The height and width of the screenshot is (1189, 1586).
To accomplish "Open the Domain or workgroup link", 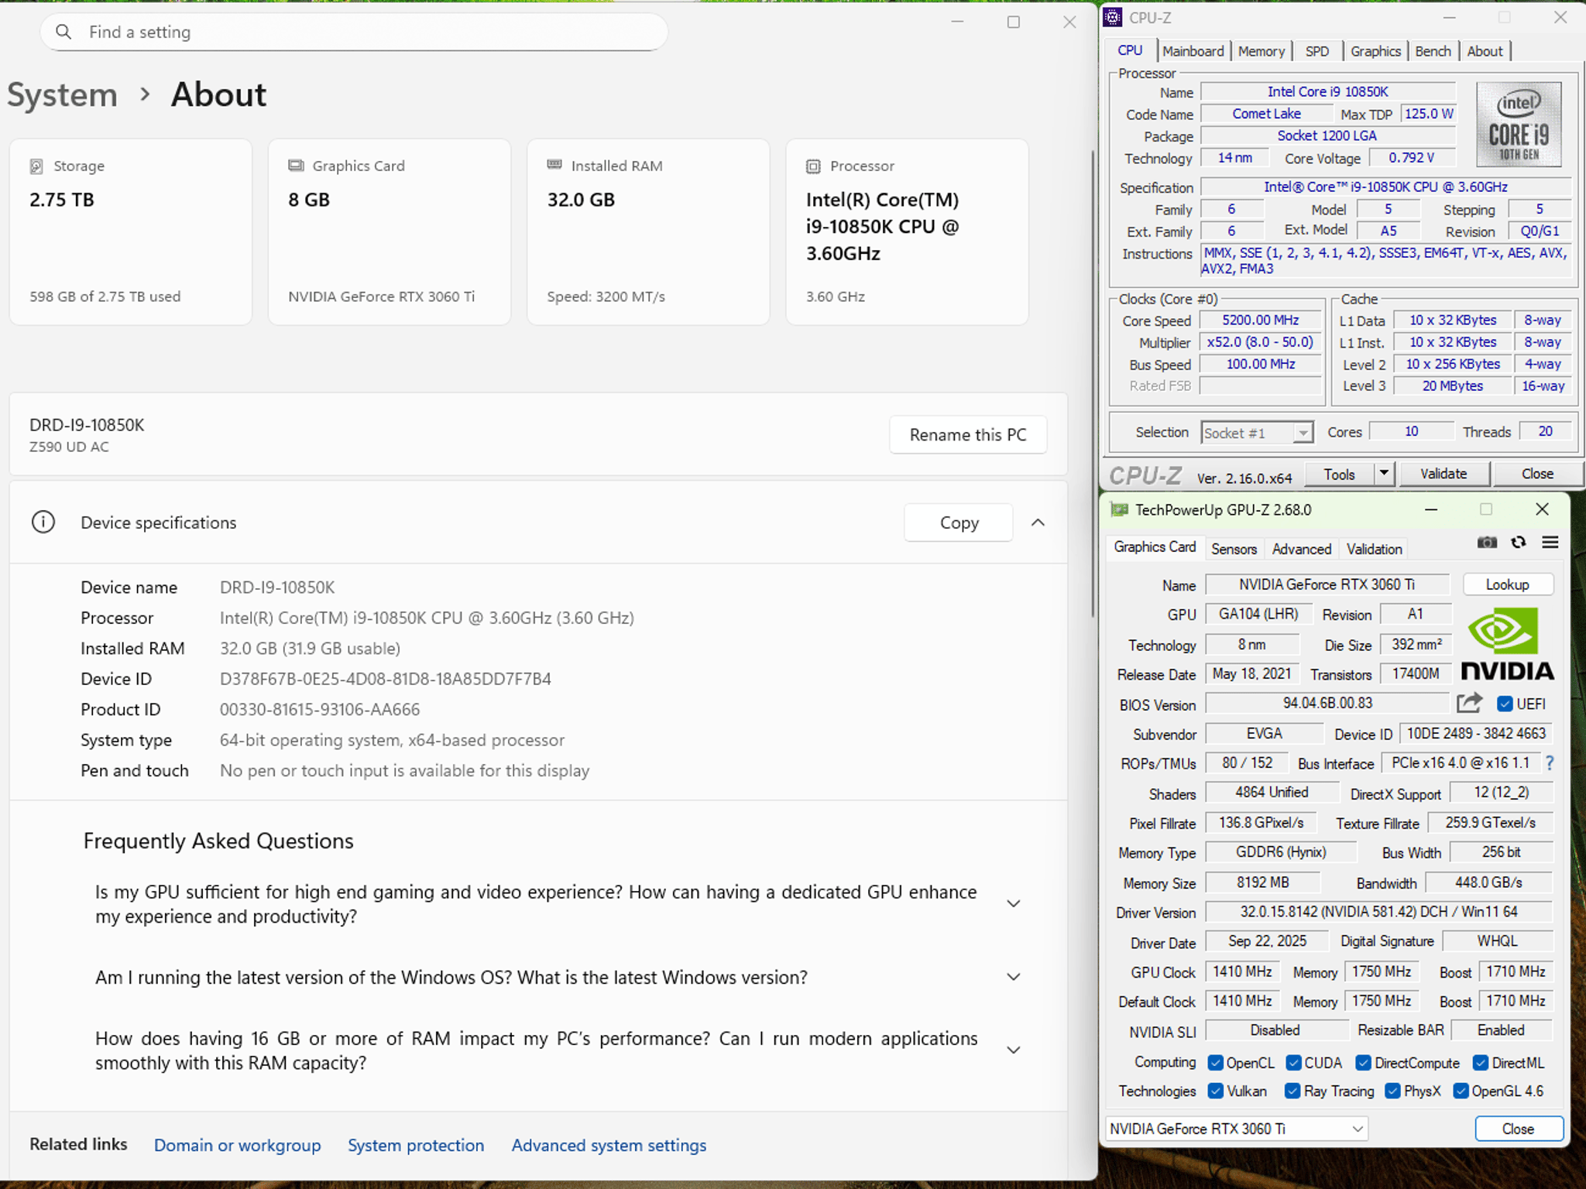I will point(237,1145).
